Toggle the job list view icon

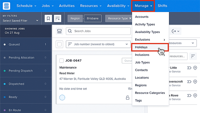point(59,31)
